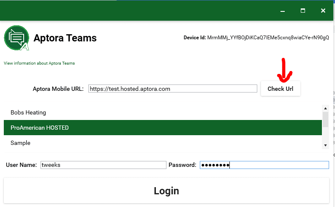This screenshot has width=335, height=207.
Task: Select Bobs Heating from the company list
Action: 163,112
